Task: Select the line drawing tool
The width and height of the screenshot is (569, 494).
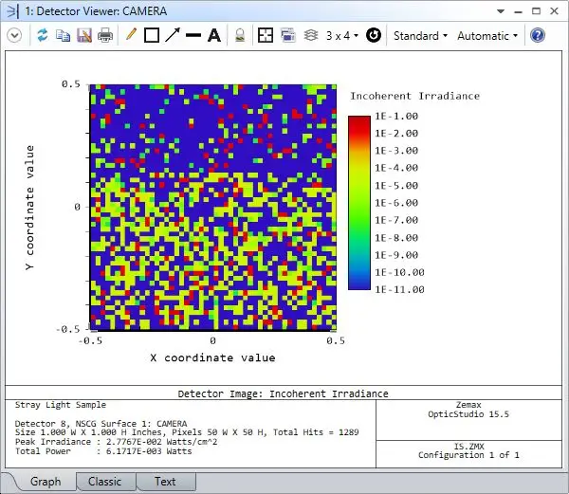Action: point(193,35)
